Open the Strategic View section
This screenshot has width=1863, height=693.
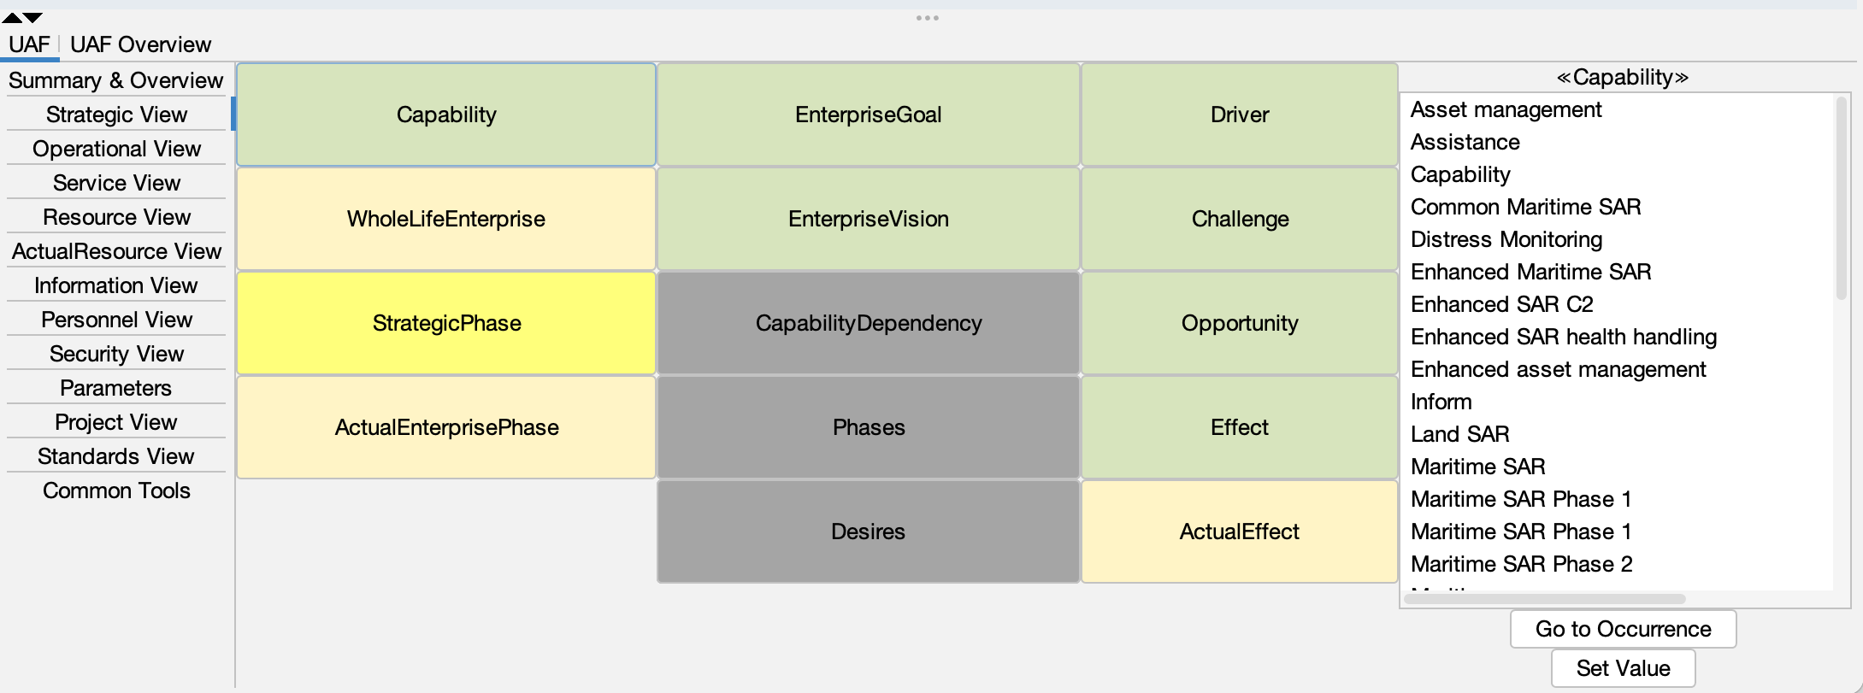[116, 115]
